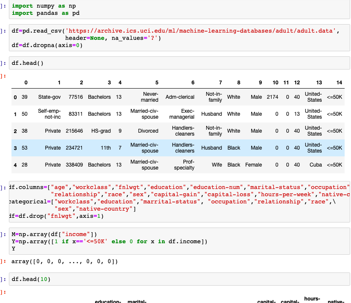
Task: Click the Wife cell in row 4
Action: pyautogui.click(x=217, y=165)
